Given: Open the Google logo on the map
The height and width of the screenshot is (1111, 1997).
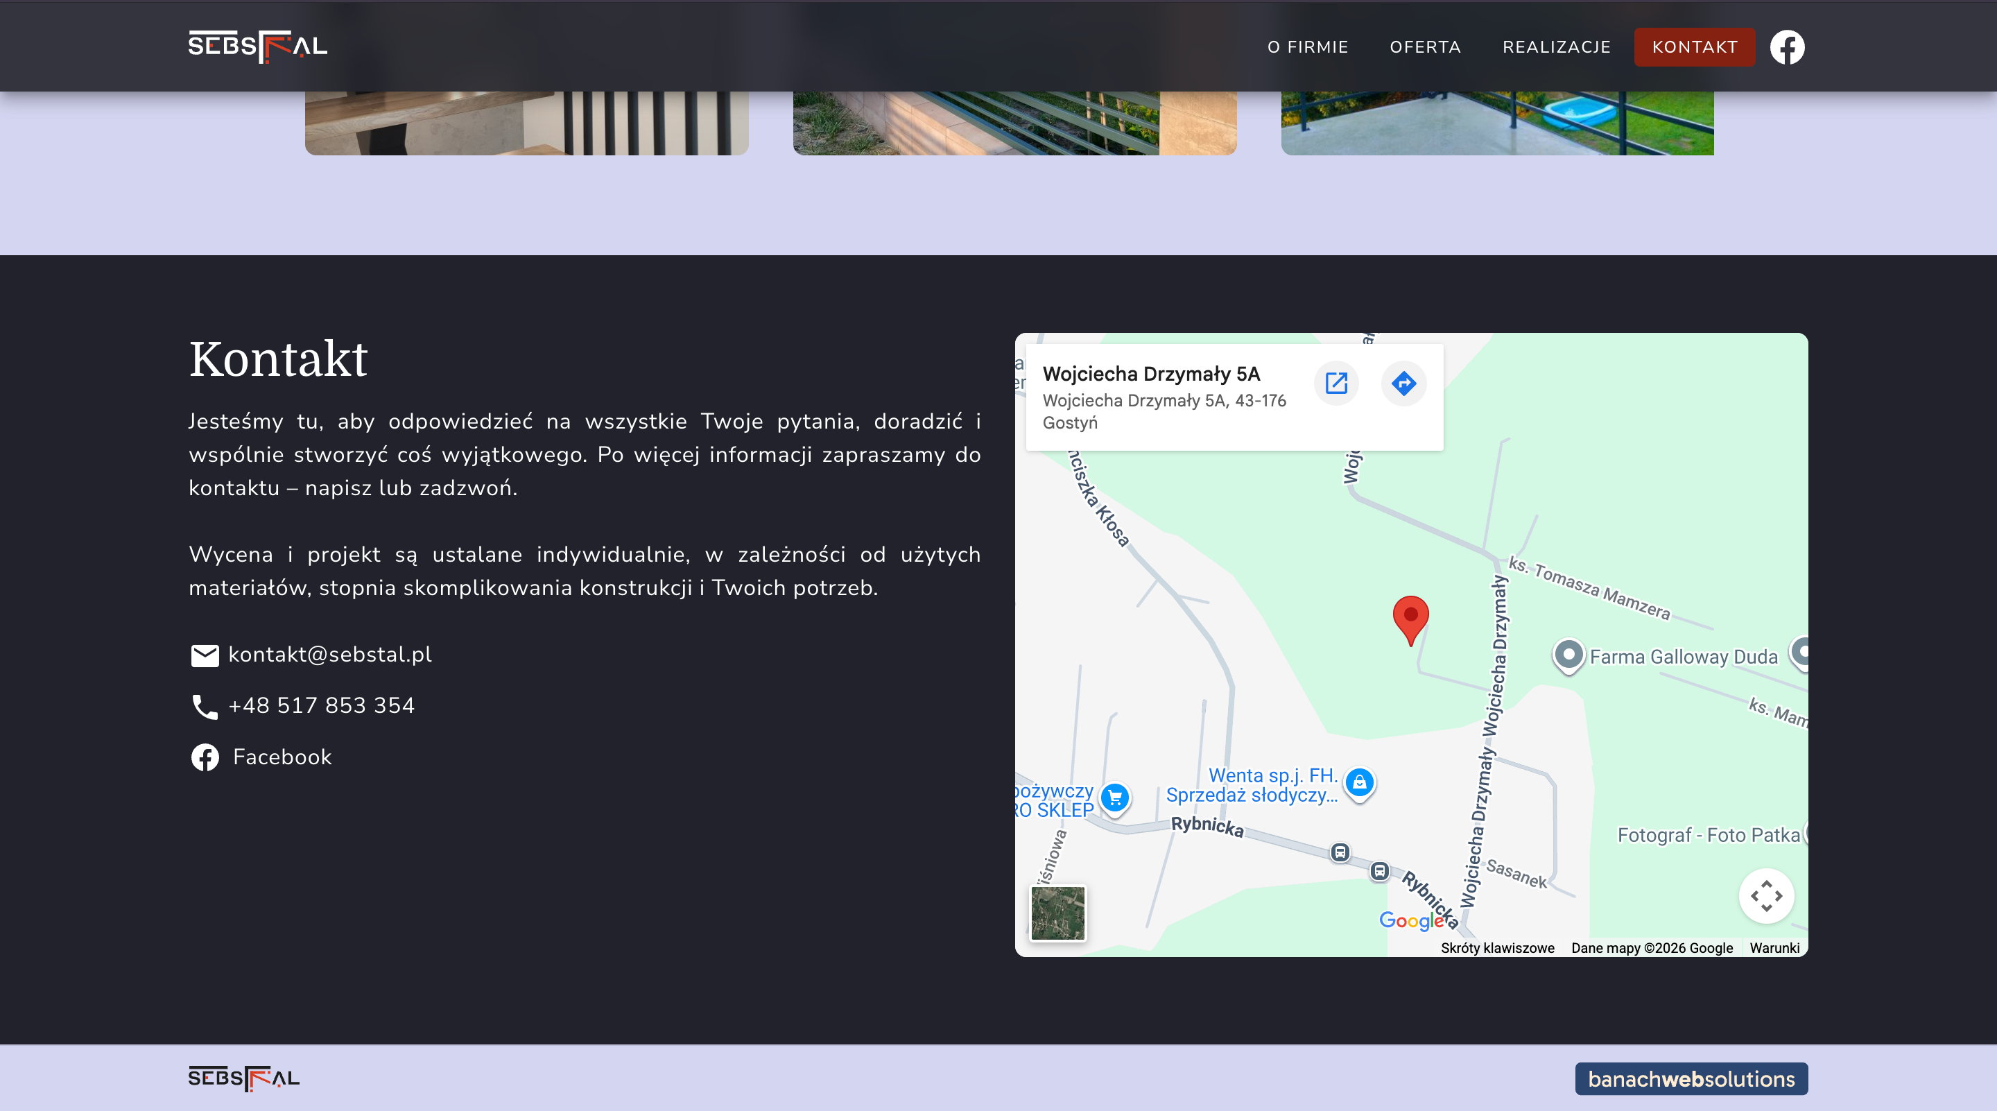Looking at the screenshot, I should [1411, 920].
